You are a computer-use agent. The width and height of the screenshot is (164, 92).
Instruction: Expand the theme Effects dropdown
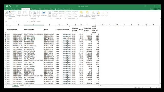click(12, 16)
